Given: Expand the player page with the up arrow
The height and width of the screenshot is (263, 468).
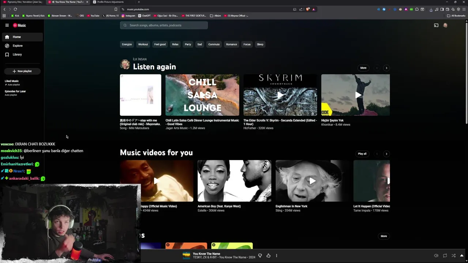Looking at the screenshot, I should pos(462,256).
